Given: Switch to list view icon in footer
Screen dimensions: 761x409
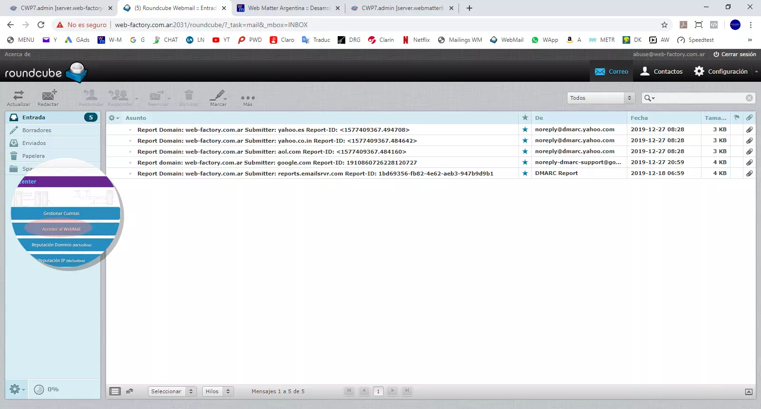Looking at the screenshot, I should coord(115,391).
